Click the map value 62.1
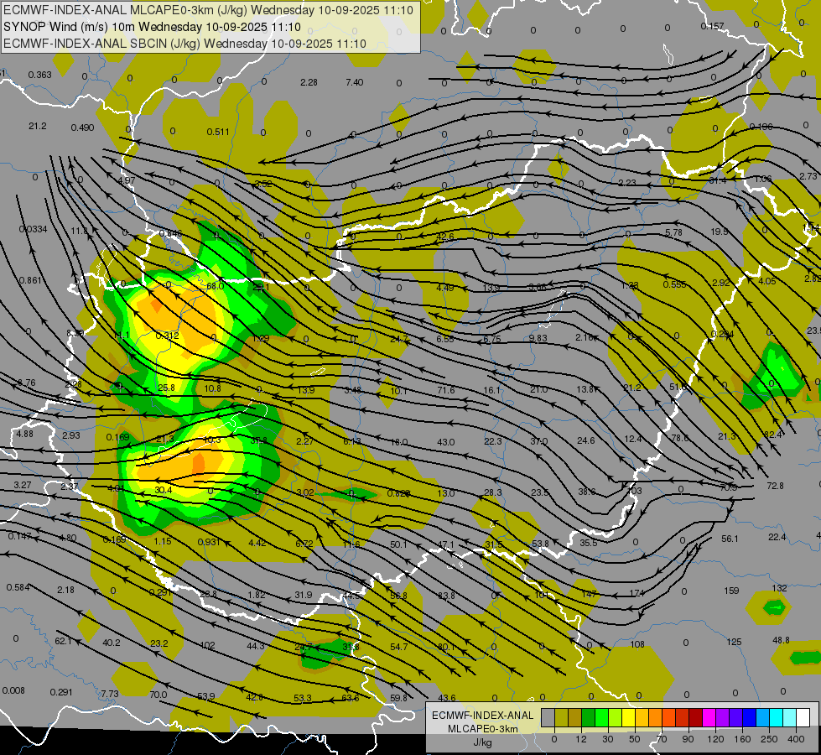The height and width of the screenshot is (755, 821). coord(63,641)
